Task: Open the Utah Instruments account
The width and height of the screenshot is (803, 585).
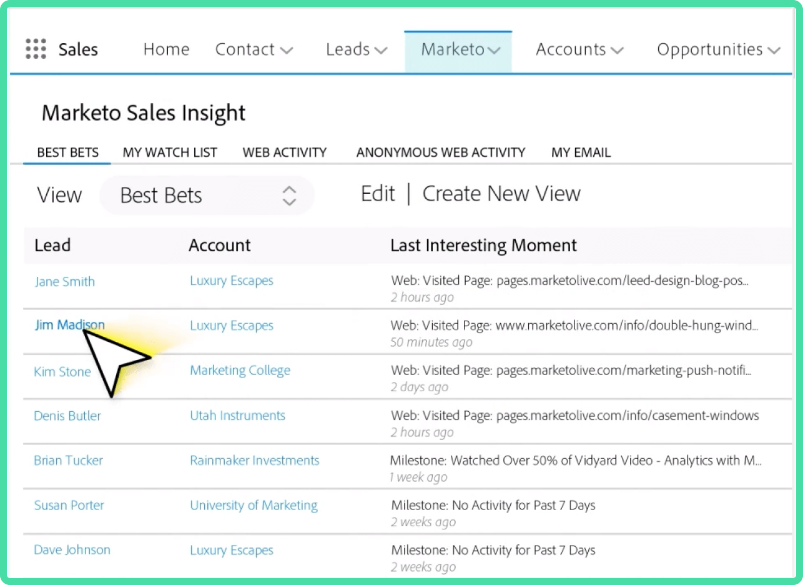Action: (x=237, y=416)
